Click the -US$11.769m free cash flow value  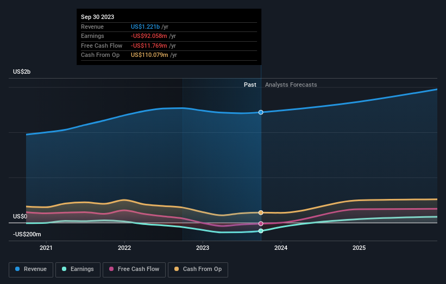click(x=149, y=46)
